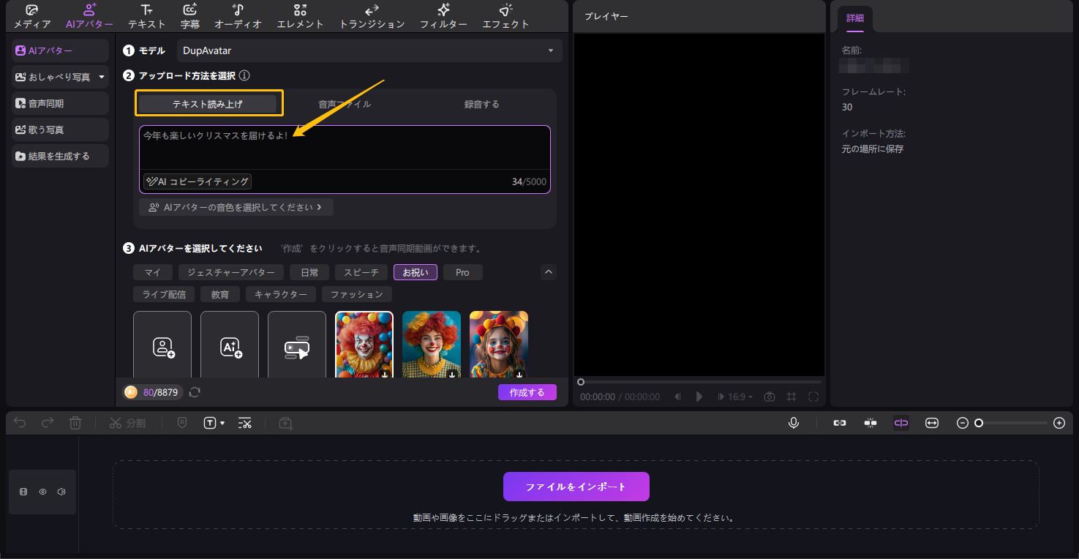Open the 分割 split tool
The width and height of the screenshot is (1079, 559).
point(127,423)
